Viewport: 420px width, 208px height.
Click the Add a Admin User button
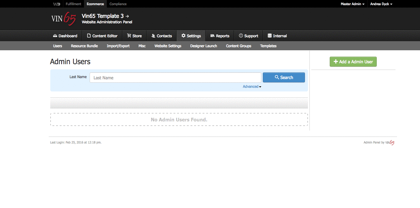(x=353, y=62)
